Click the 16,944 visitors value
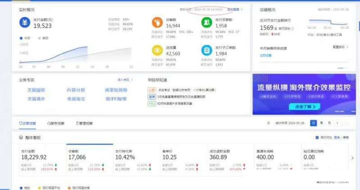Image resolution: width=360 pixels, height=190 pixels. [173, 26]
